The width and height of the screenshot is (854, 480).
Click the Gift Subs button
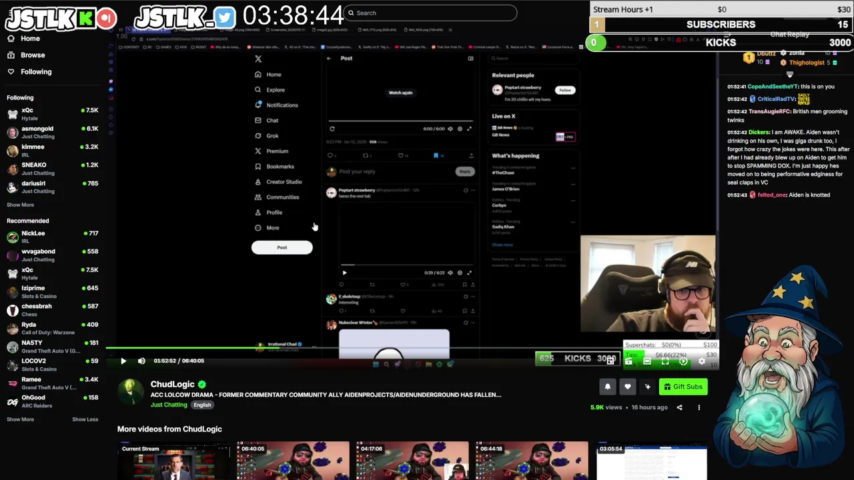683,387
